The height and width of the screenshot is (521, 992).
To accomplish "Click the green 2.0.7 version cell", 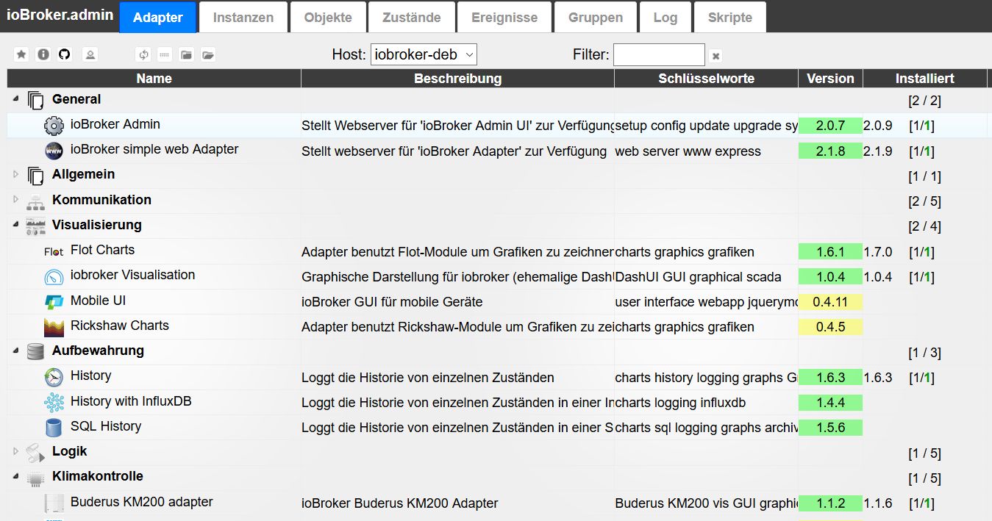I will [x=830, y=126].
